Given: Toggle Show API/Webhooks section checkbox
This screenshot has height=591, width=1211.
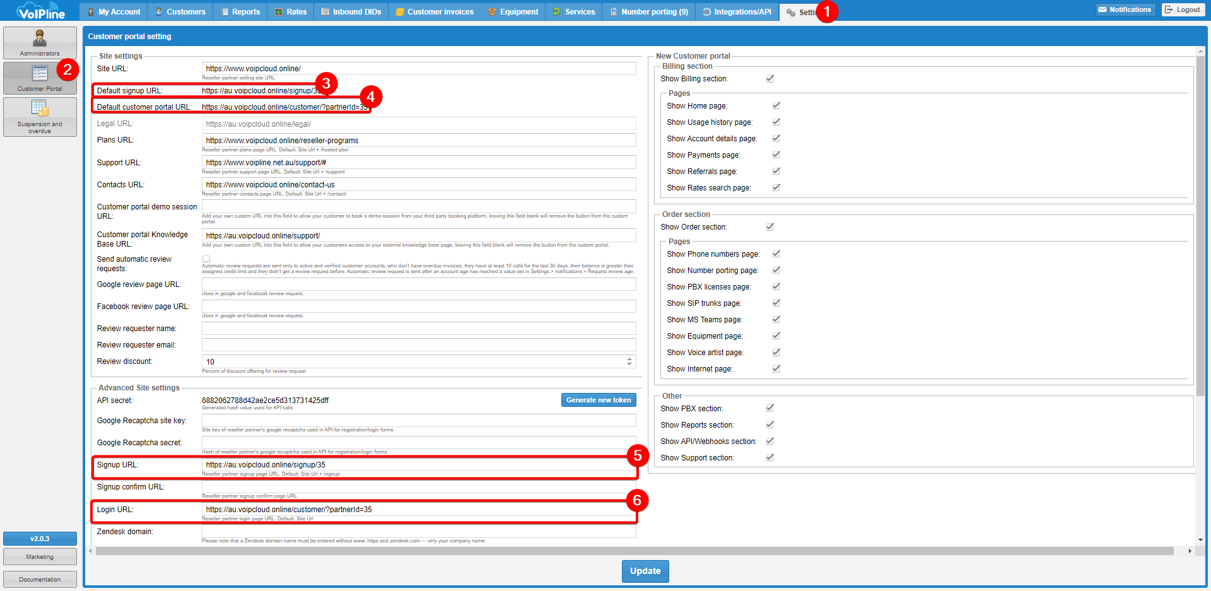Looking at the screenshot, I should click(770, 442).
